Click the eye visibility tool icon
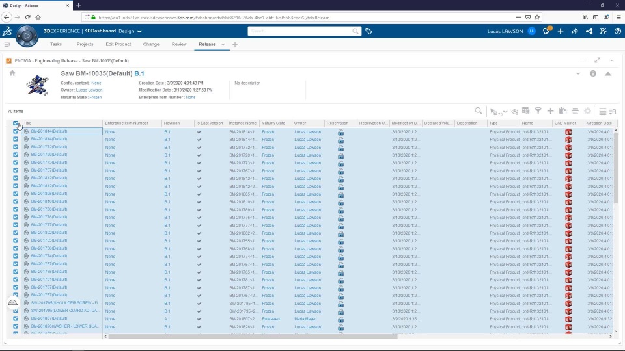625x351 pixels. pos(515,111)
